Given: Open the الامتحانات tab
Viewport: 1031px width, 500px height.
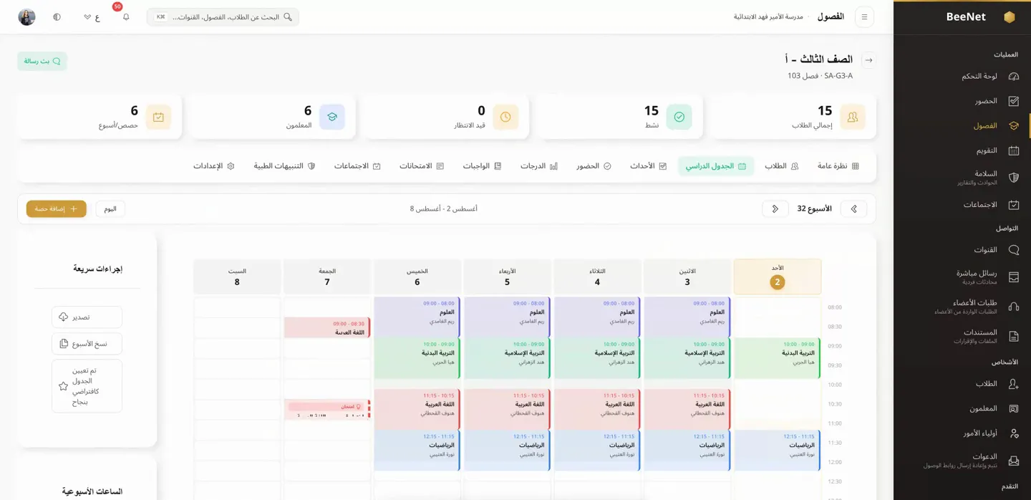Looking at the screenshot, I should point(422,166).
